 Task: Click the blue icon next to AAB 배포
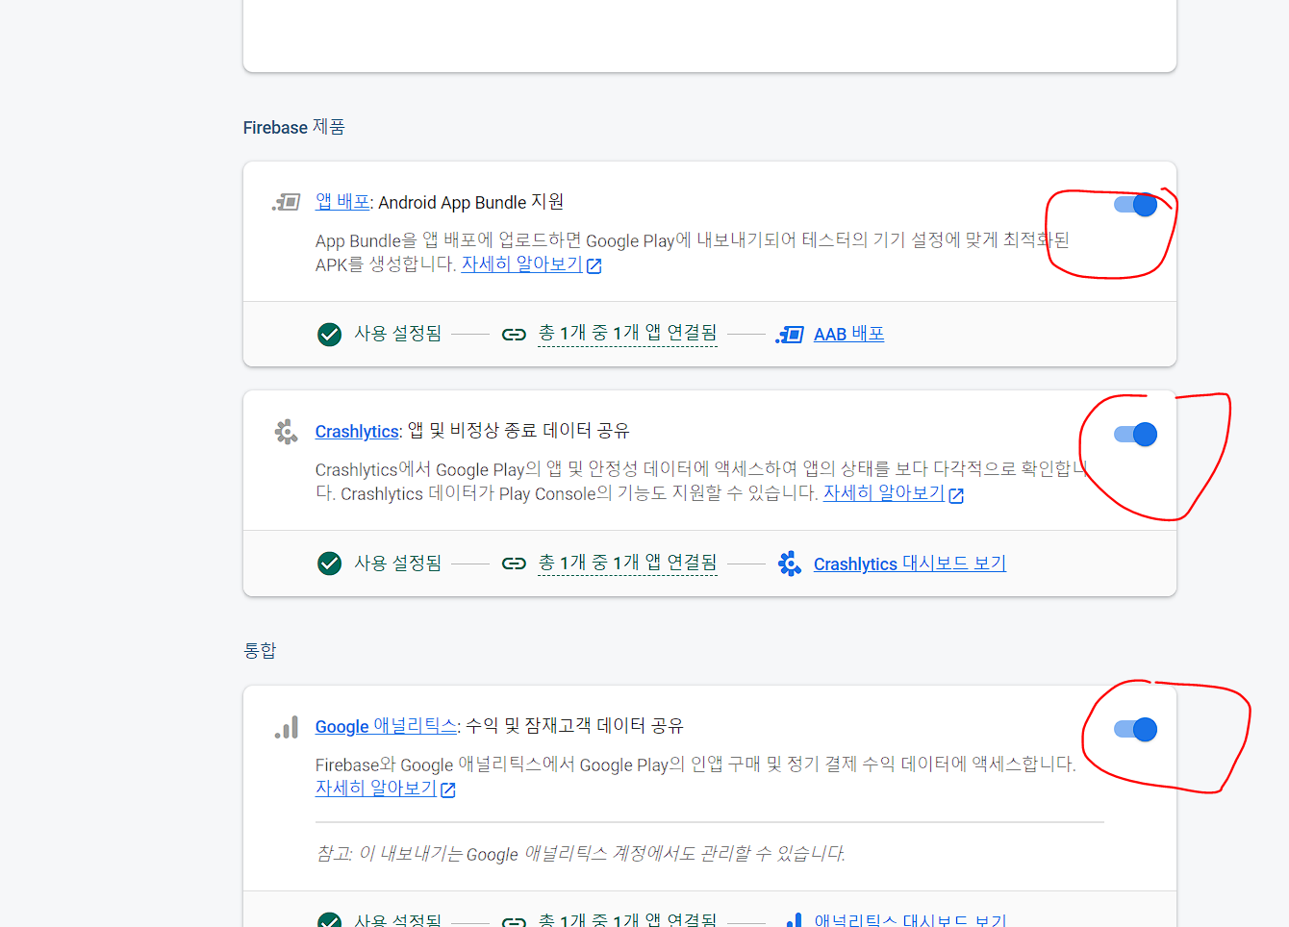(790, 335)
